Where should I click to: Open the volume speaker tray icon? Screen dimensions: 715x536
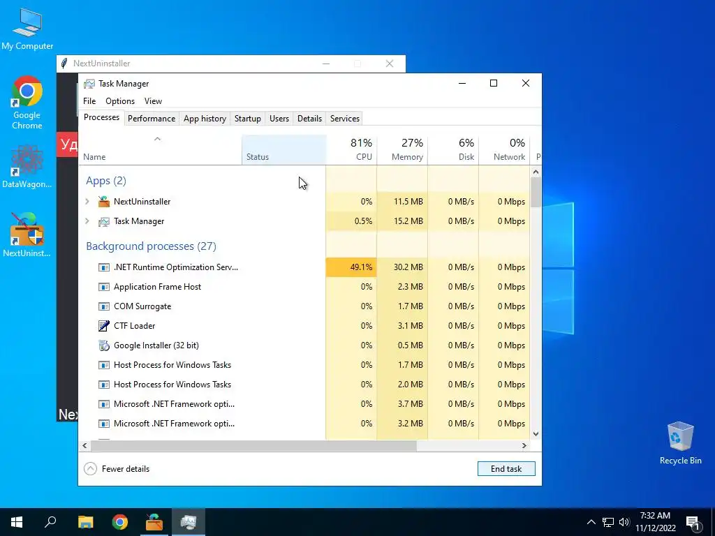[x=624, y=522]
